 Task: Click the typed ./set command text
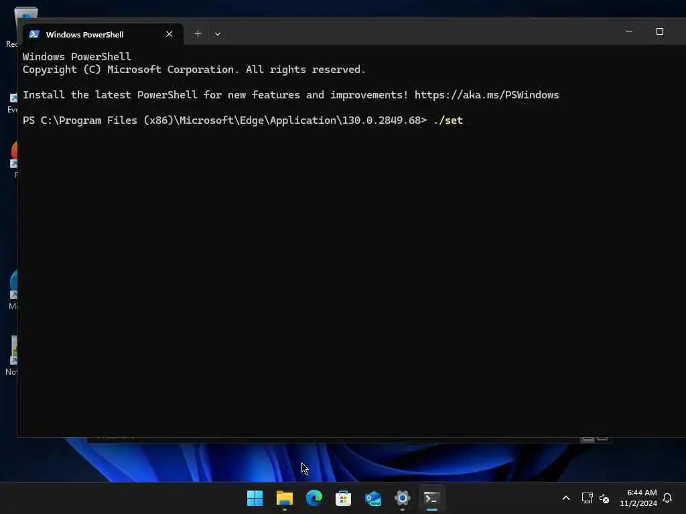click(448, 120)
